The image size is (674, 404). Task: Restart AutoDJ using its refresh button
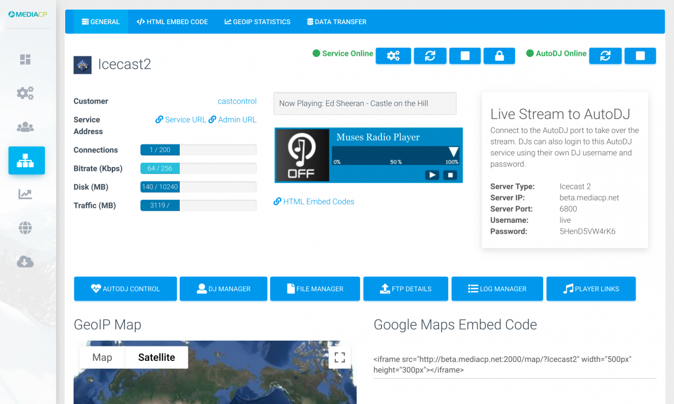click(605, 56)
